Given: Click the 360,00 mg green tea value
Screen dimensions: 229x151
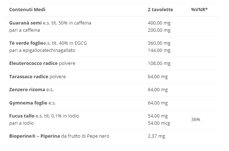Looking at the screenshot, I should tap(159, 43).
